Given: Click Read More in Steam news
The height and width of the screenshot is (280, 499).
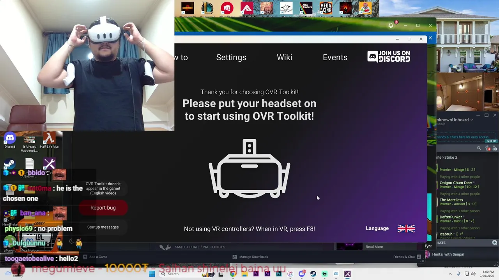Looking at the screenshot, I should pyautogui.click(x=374, y=247).
